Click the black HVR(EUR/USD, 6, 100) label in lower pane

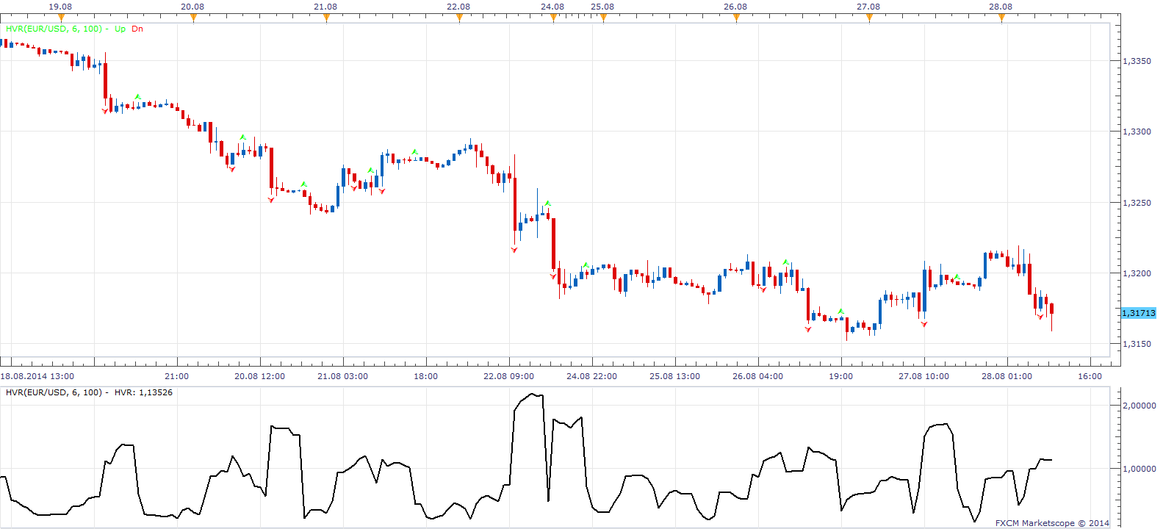(x=54, y=392)
